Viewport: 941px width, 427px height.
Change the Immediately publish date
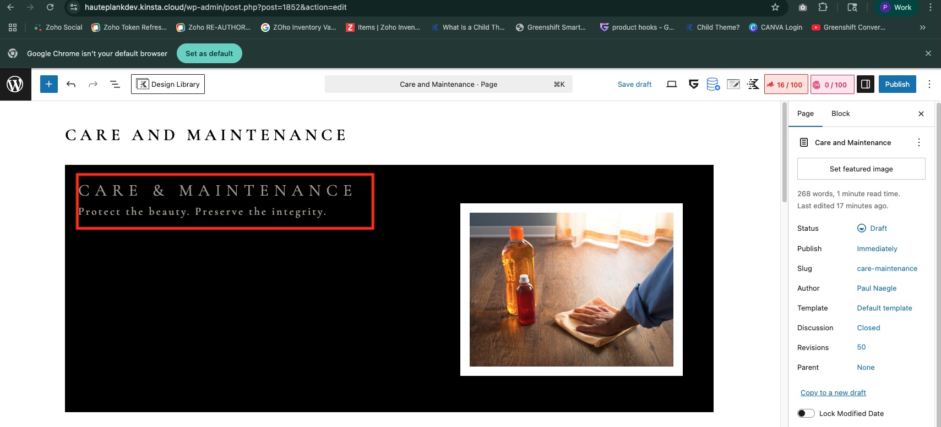(877, 248)
